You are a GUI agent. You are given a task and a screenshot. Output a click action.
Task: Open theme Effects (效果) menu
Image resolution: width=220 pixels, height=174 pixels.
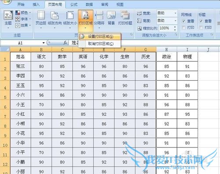click(23, 26)
